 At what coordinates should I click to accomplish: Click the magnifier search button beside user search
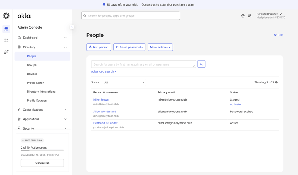[x=201, y=64]
